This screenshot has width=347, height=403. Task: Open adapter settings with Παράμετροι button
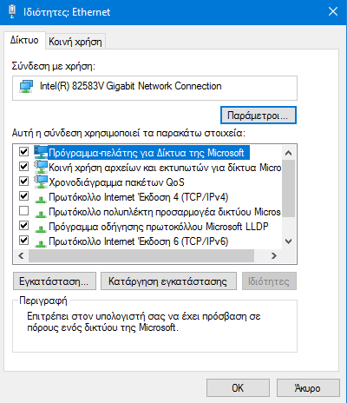click(259, 116)
